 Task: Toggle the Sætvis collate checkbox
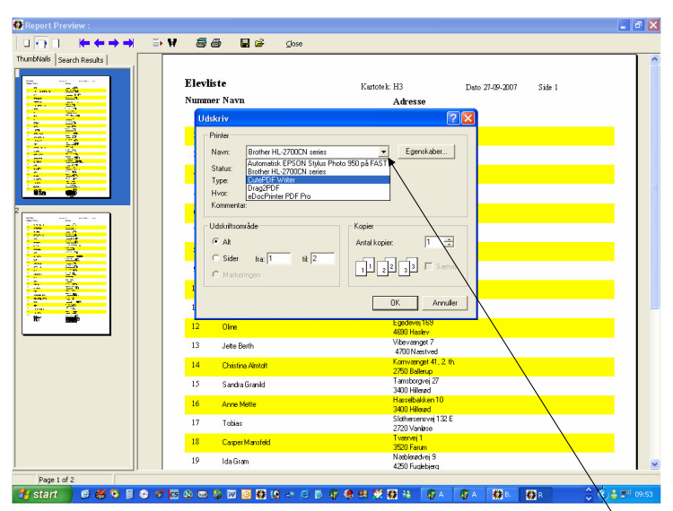(428, 266)
